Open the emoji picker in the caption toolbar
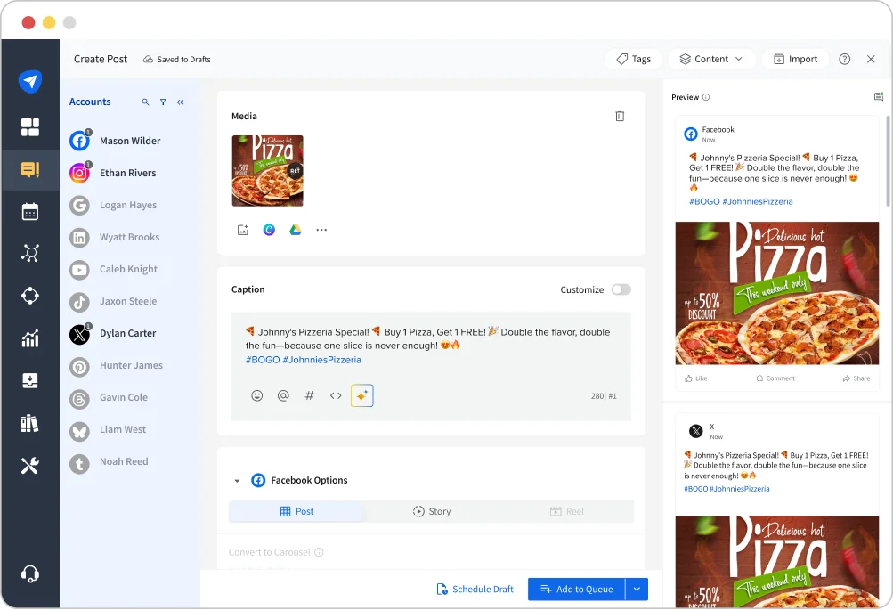The image size is (893, 610). [257, 395]
